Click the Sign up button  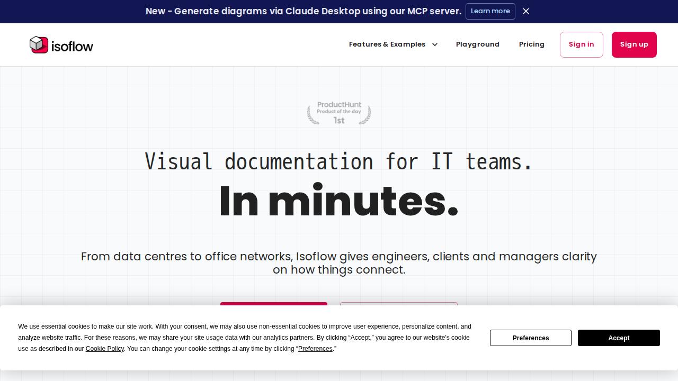(634, 44)
